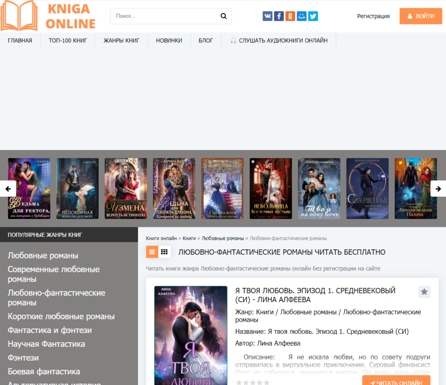Viewport: 446px width, 385px height.
Task: Open the Я твоя любовь listing cover
Action: (x=191, y=336)
